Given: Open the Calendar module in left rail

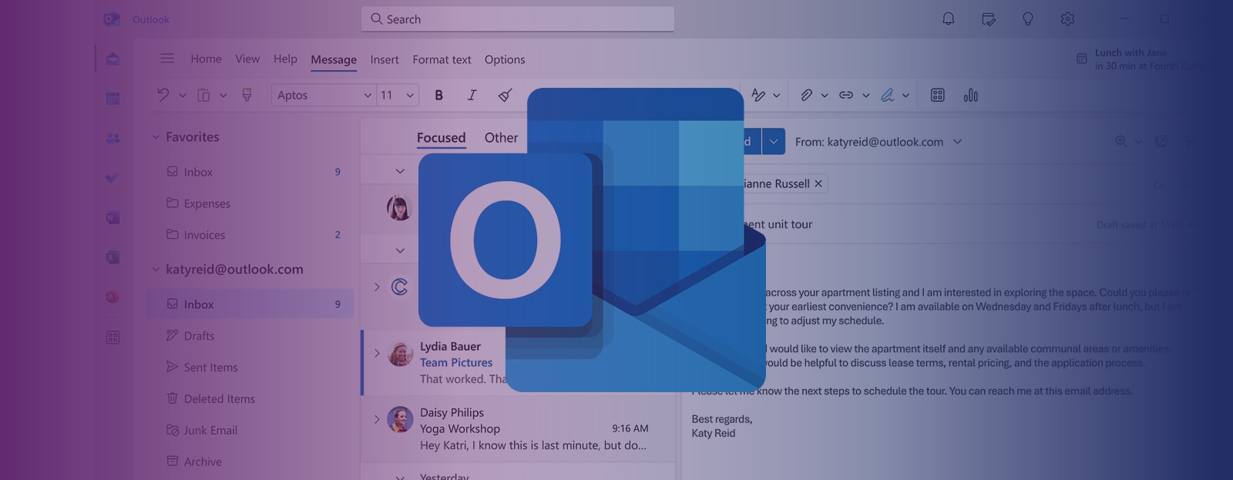Looking at the screenshot, I should tap(113, 98).
